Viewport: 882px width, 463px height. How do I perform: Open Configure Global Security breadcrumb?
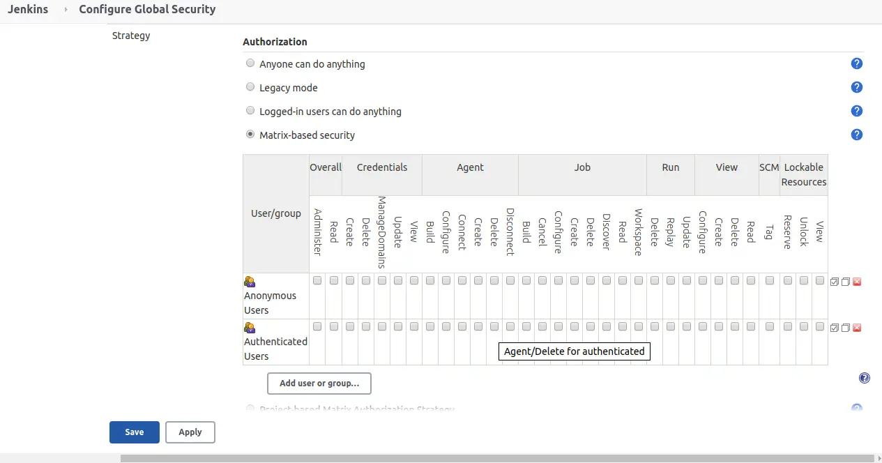(x=147, y=10)
